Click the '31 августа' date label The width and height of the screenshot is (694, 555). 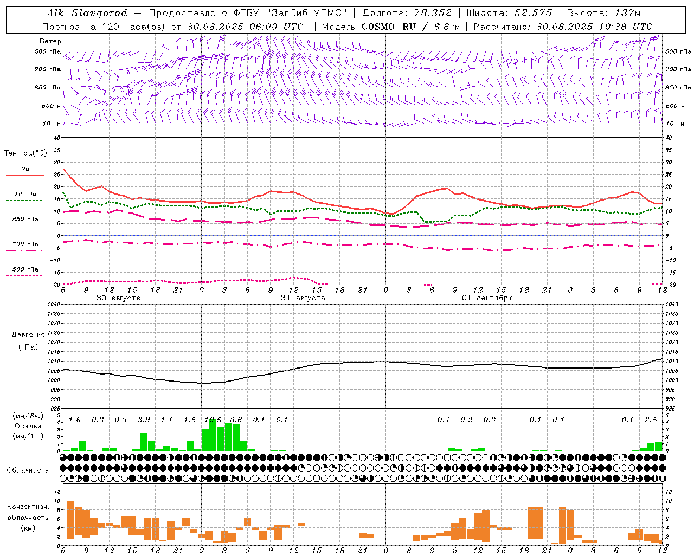point(303,298)
